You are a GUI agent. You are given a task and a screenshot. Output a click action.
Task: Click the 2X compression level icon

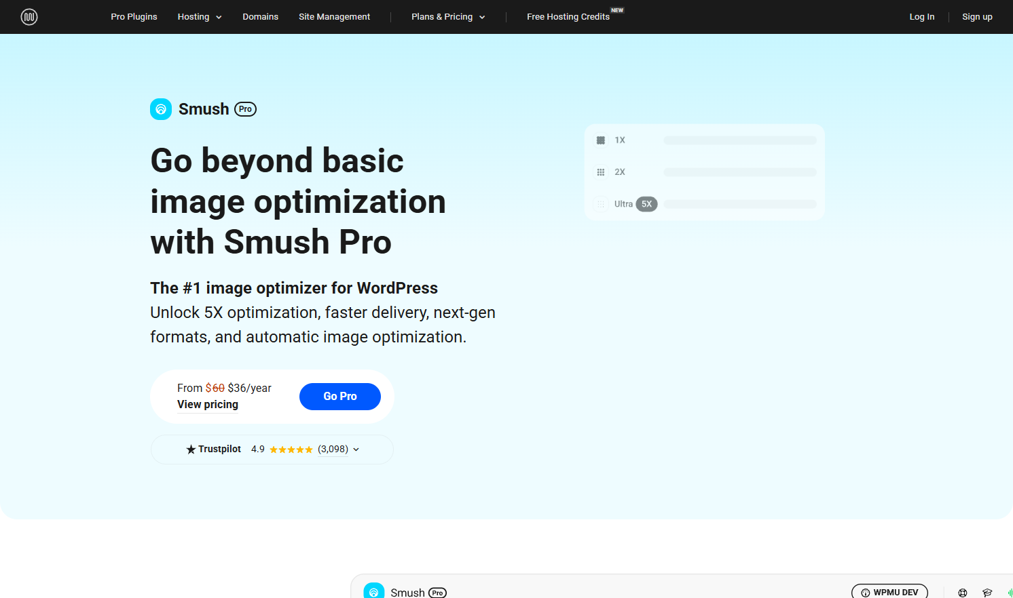[x=601, y=172]
